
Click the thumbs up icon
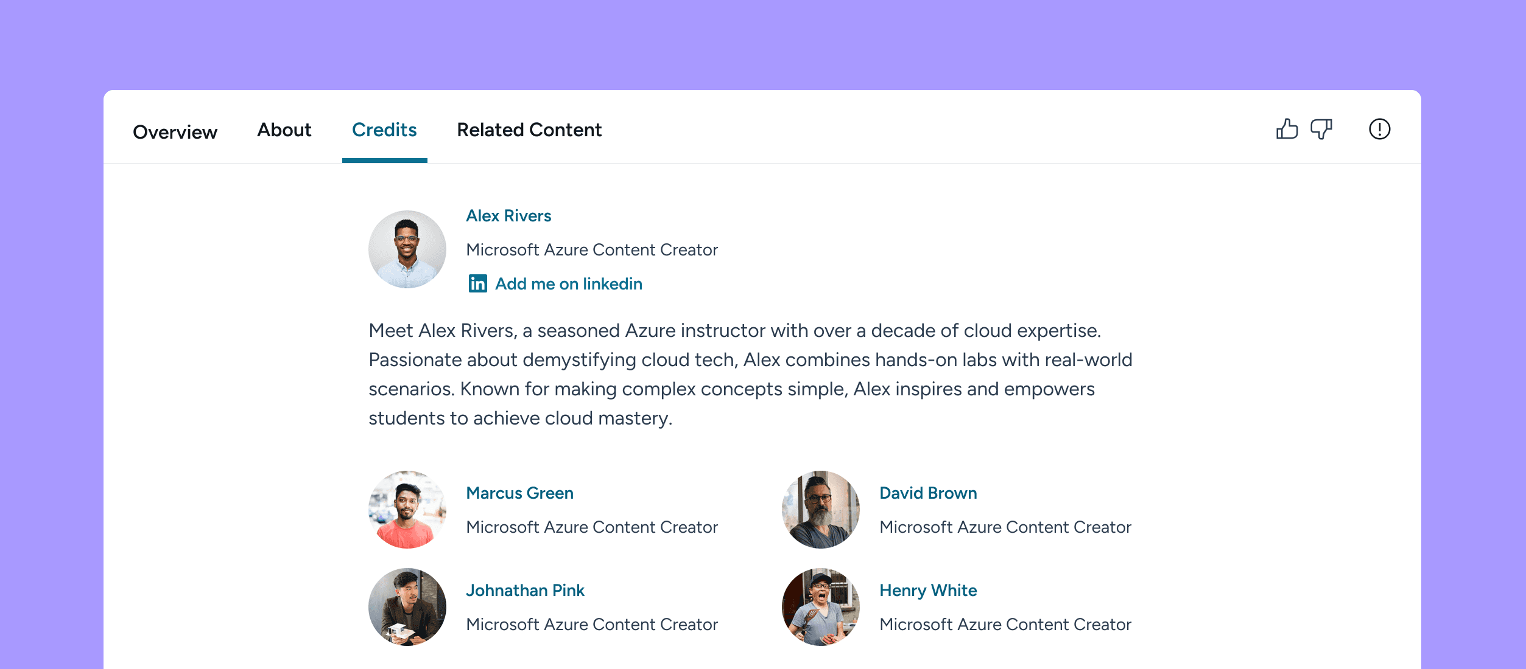(1287, 129)
